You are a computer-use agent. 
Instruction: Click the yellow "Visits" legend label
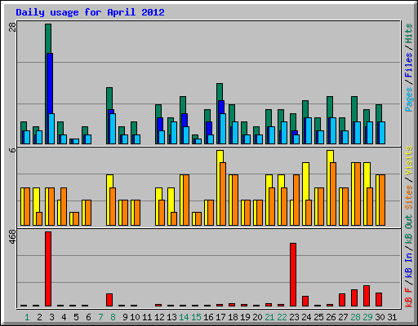[409, 161]
